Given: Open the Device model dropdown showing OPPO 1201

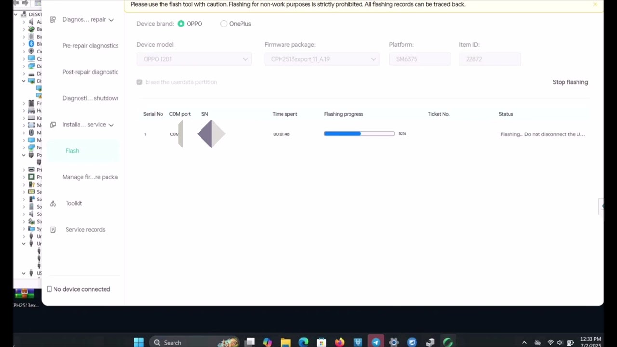Looking at the screenshot, I should (194, 59).
